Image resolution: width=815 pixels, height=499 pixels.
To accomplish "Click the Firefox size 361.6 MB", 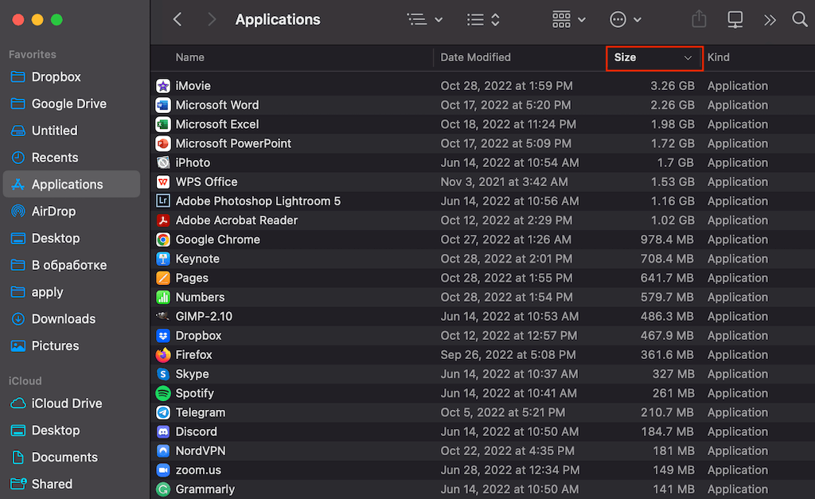I will [x=667, y=355].
